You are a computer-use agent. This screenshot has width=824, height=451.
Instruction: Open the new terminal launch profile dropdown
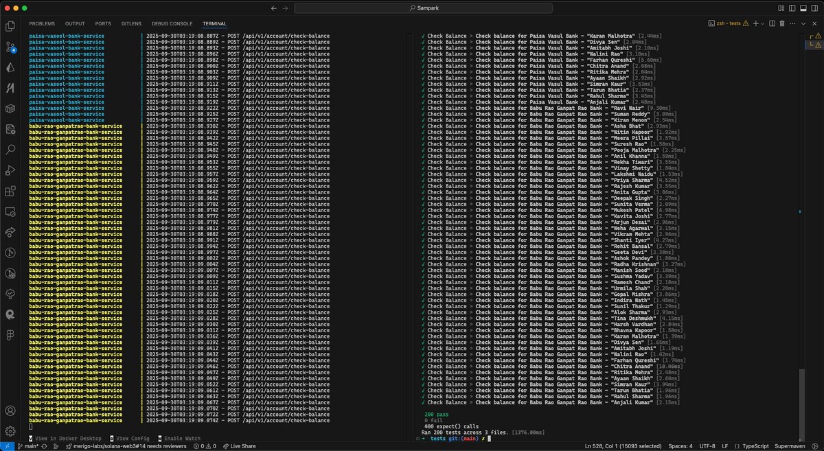click(x=763, y=23)
